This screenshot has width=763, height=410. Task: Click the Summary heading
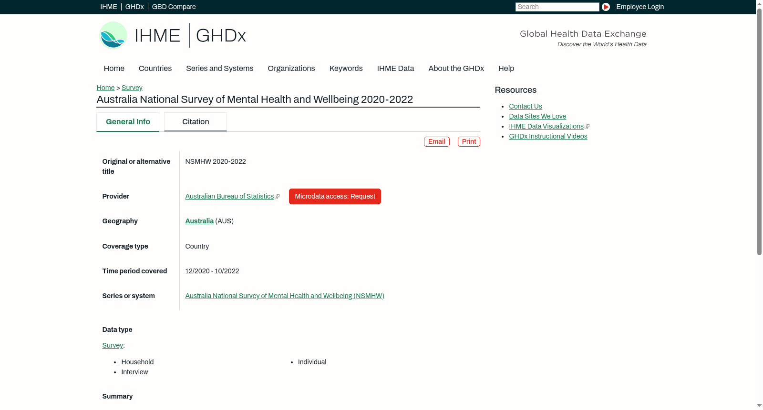tap(117, 396)
